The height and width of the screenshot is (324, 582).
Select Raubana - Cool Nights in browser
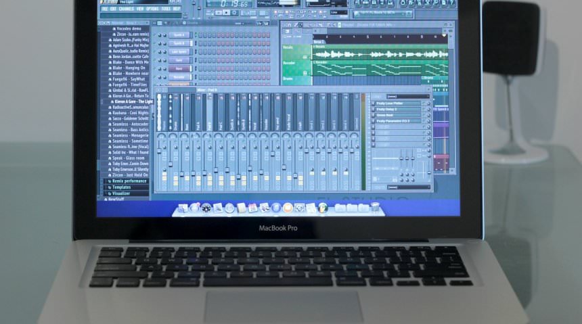131,113
